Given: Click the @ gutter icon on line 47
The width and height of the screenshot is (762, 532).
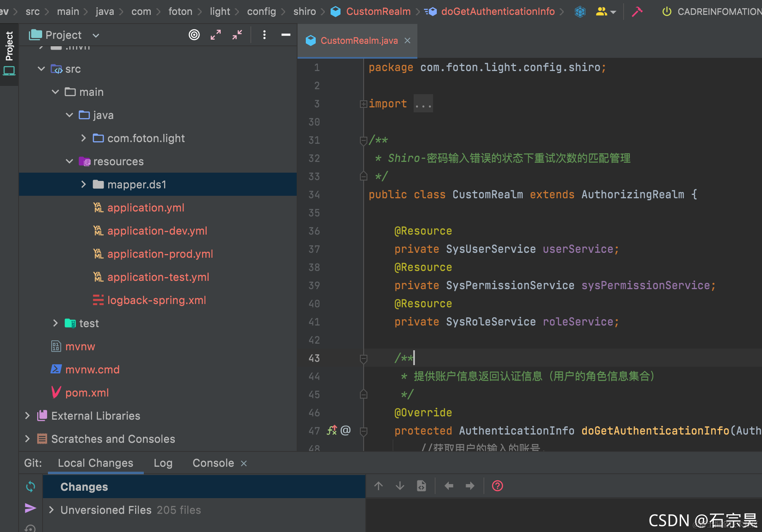Looking at the screenshot, I should click(x=345, y=430).
